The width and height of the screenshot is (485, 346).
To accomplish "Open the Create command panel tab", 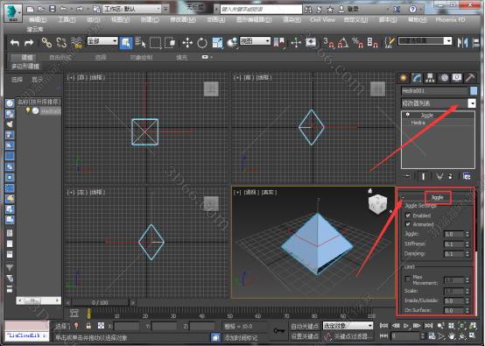I will tap(404, 78).
